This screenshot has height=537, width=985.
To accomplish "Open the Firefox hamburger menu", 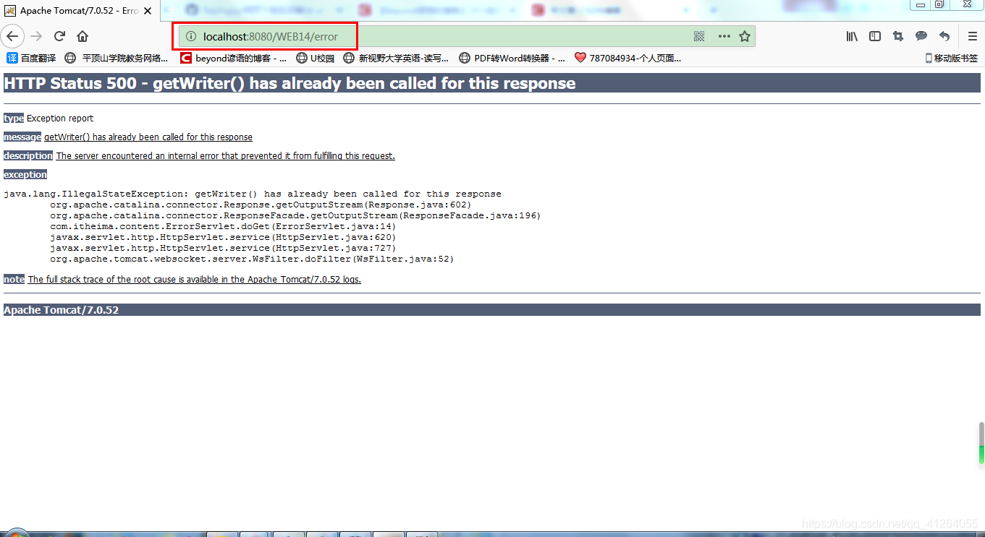I will (972, 36).
